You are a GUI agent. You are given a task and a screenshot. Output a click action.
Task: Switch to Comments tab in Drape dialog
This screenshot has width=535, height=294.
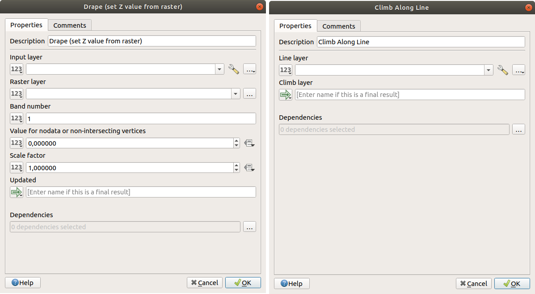click(x=69, y=25)
